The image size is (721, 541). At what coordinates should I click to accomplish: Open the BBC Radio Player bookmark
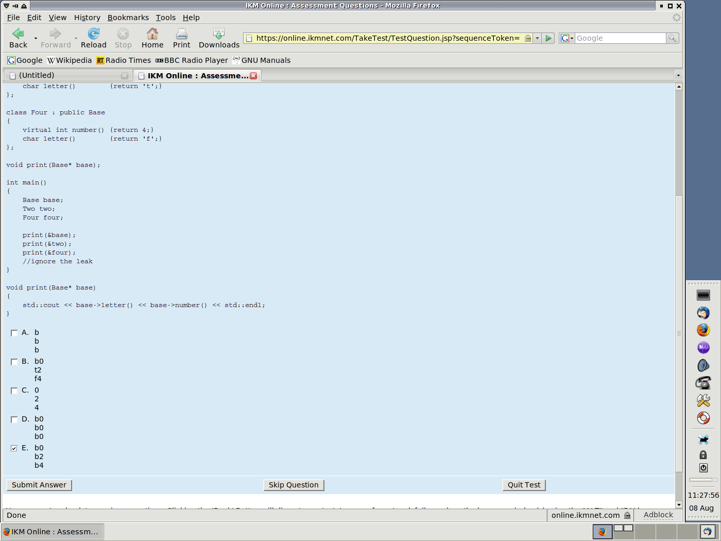[x=192, y=60]
